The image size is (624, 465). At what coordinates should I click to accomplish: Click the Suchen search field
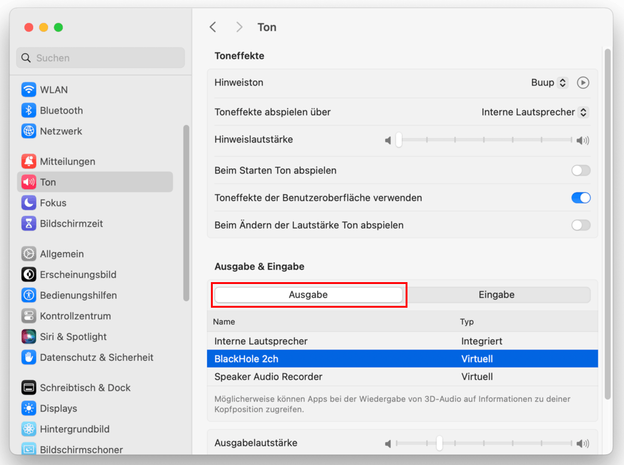tap(100, 57)
